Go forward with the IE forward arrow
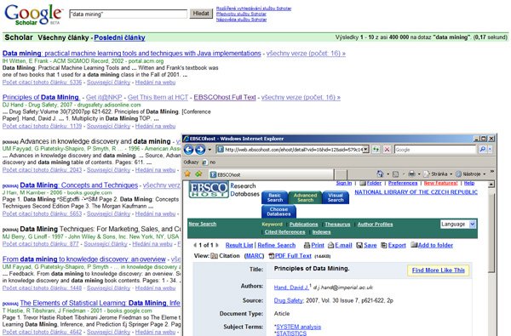Screen dimensions: 511x336 200,150
